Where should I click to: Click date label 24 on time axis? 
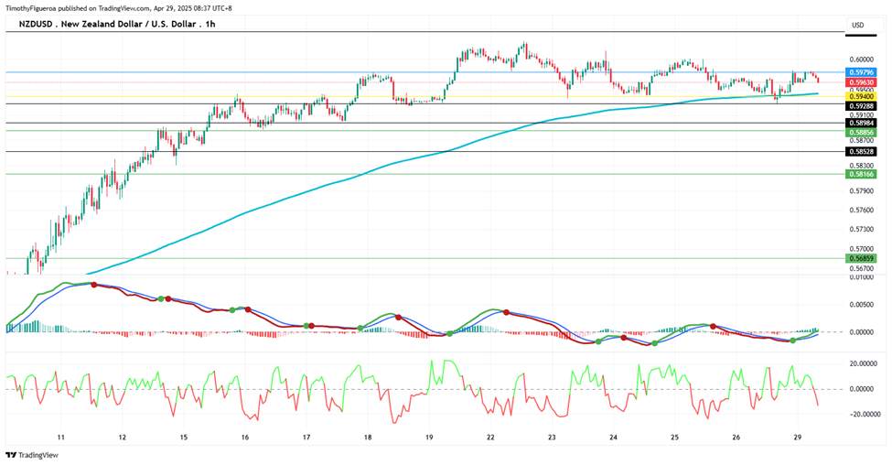point(613,438)
